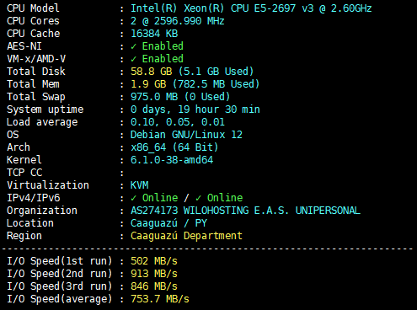The width and height of the screenshot is (417, 310).
Task: Click the Kernel label
Action: [x=24, y=160]
